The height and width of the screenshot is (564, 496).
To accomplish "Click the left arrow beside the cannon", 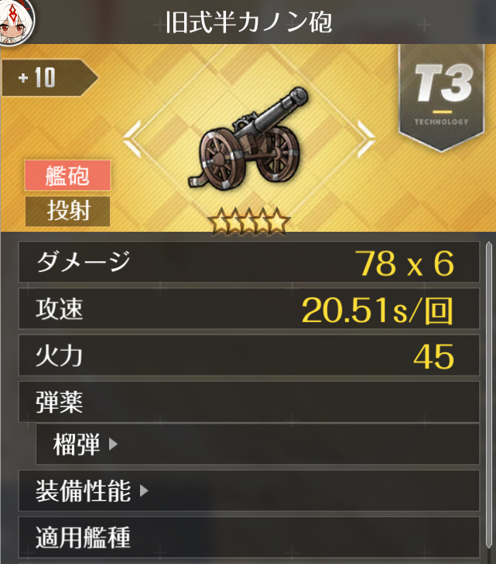I will point(132,139).
